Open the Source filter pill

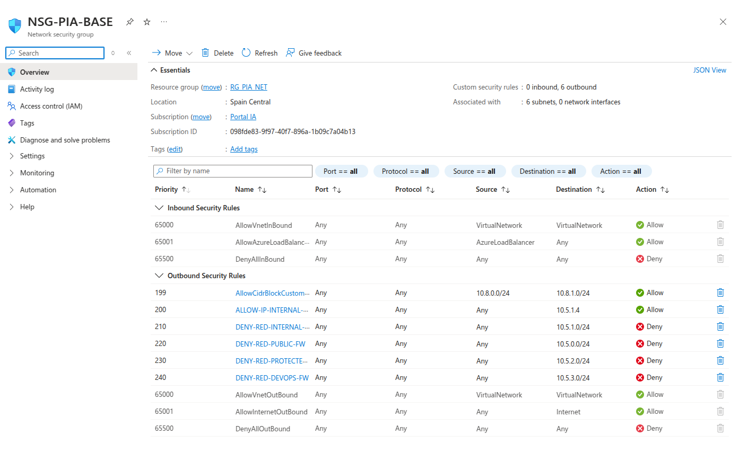(475, 171)
